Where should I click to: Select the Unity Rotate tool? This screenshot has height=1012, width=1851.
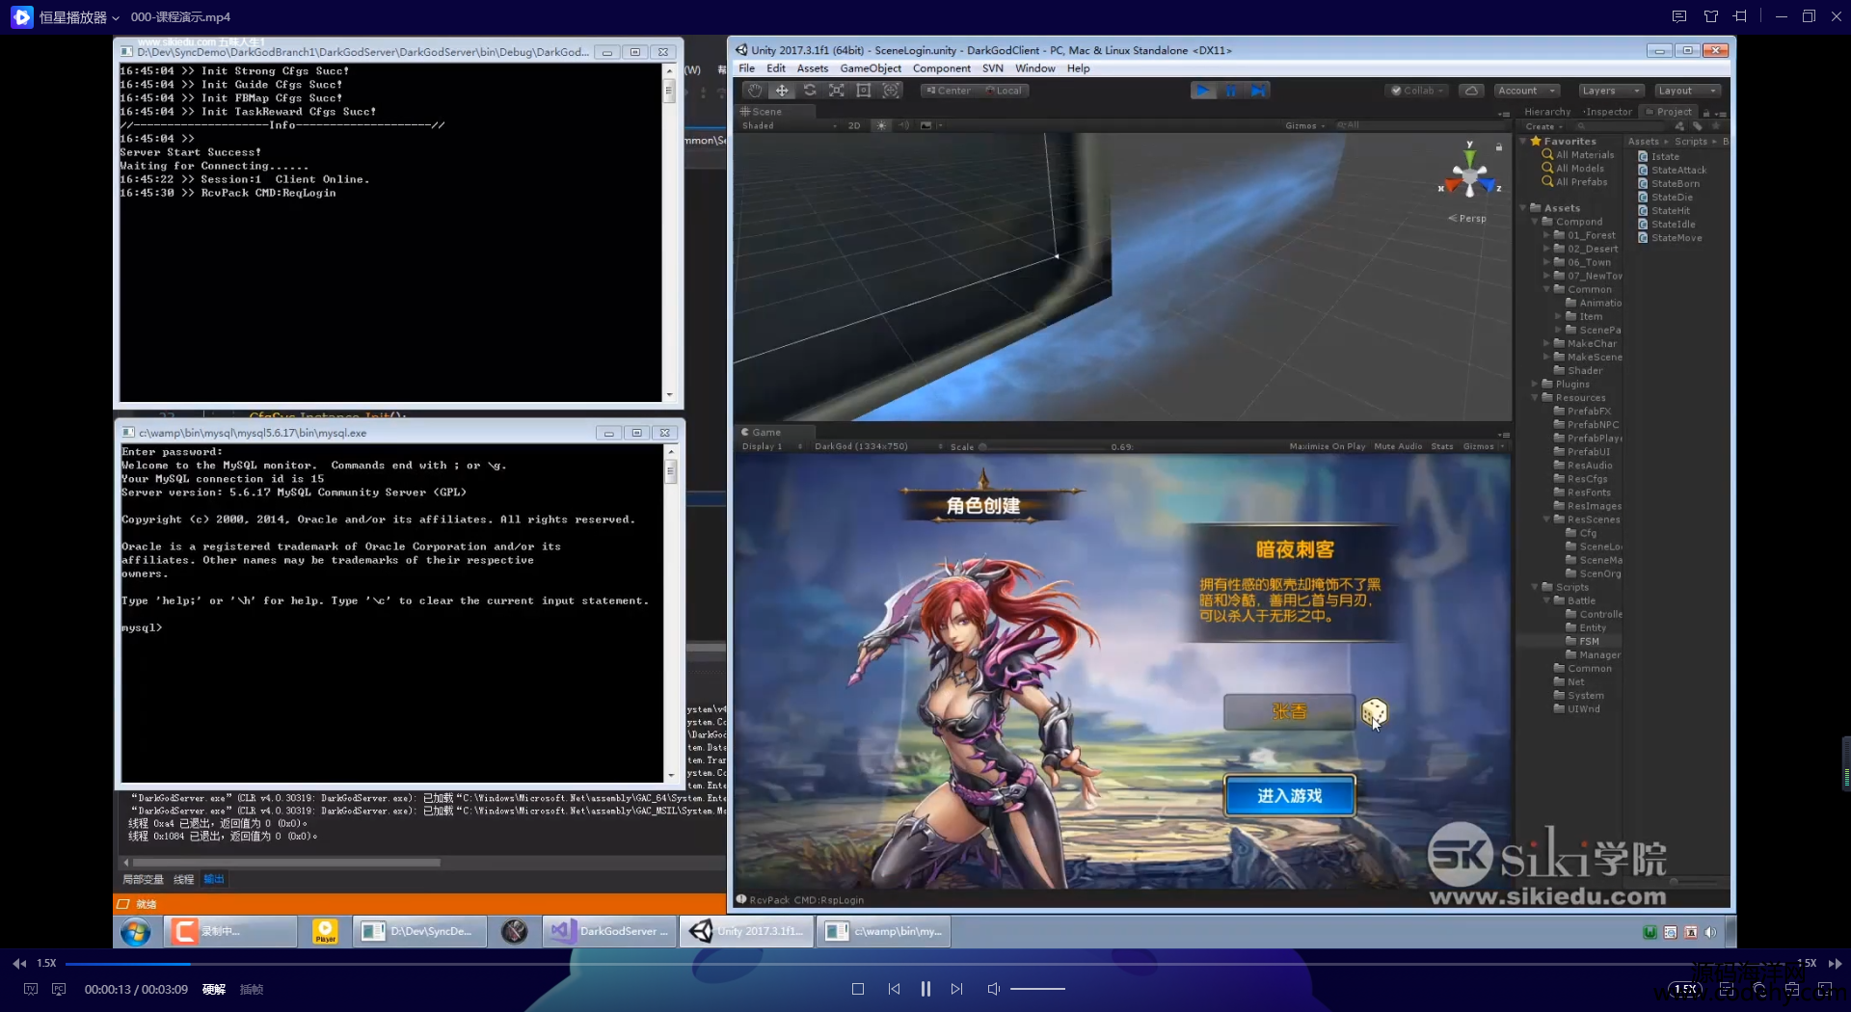point(810,91)
